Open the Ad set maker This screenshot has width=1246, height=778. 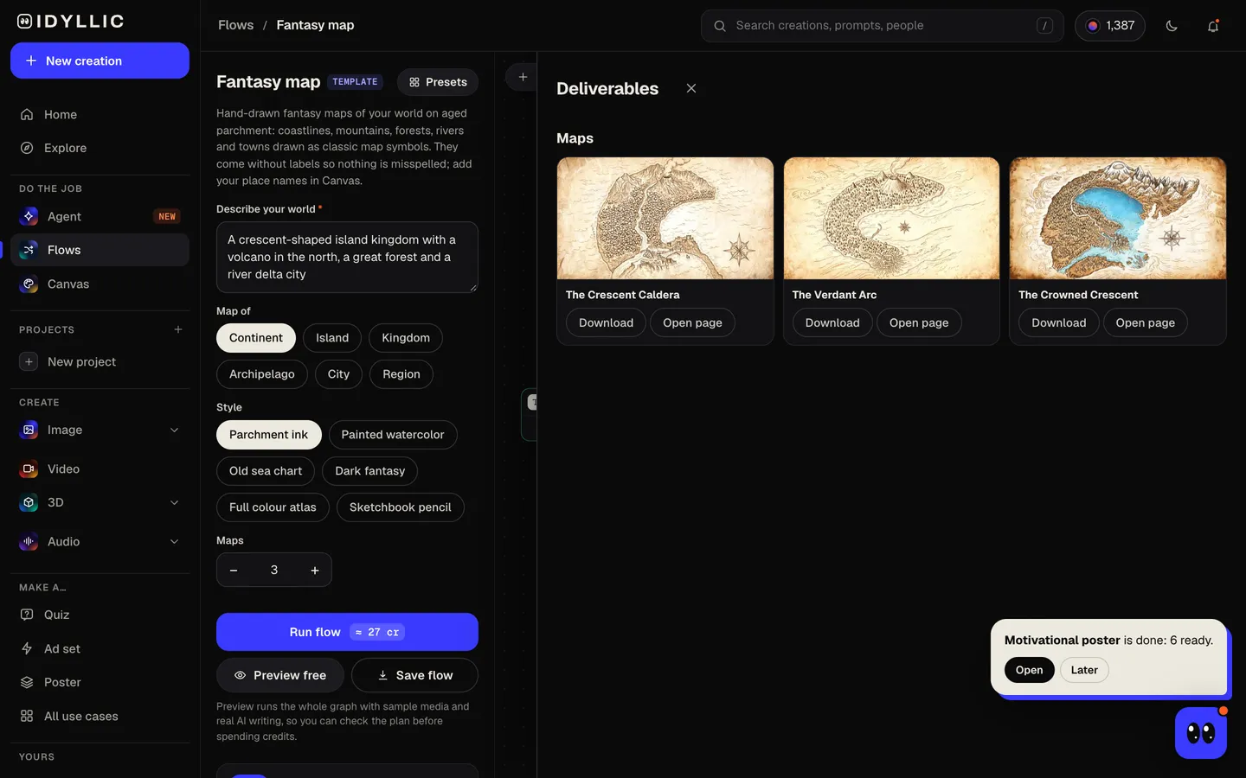tap(100, 648)
